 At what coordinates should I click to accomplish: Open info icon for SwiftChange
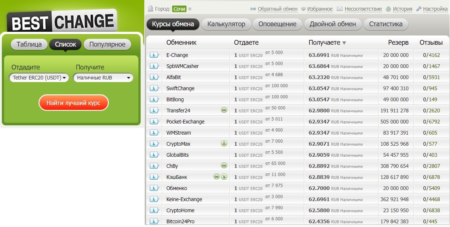(x=154, y=88)
